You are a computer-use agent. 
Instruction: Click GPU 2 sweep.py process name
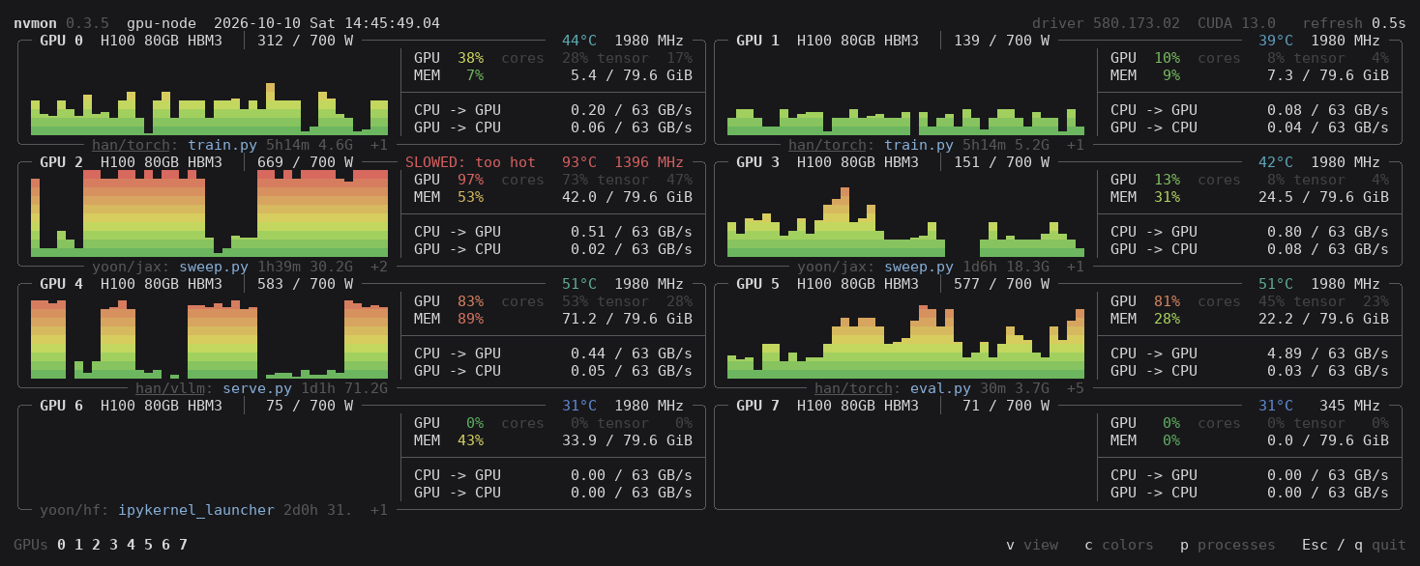click(214, 267)
